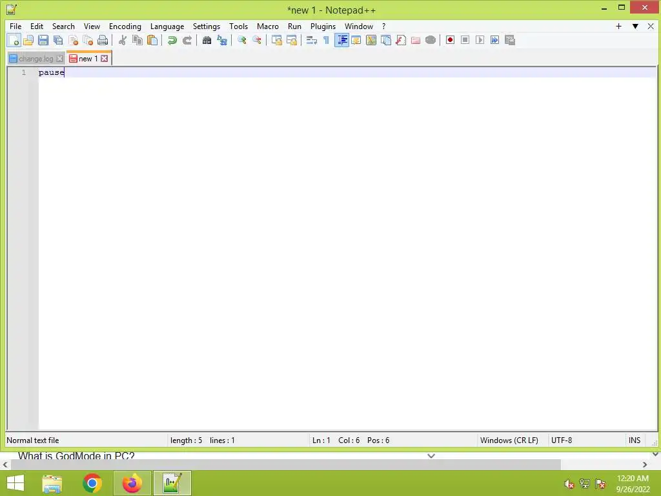Select the new 1 tab
Viewport: 661px width, 496px height.
pyautogui.click(x=88, y=59)
